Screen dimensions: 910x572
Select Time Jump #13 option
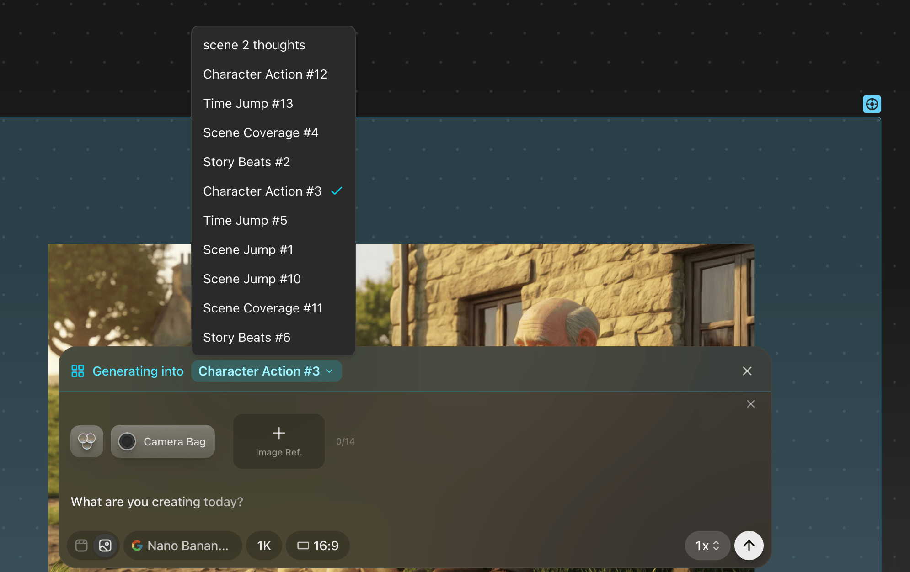(273, 103)
